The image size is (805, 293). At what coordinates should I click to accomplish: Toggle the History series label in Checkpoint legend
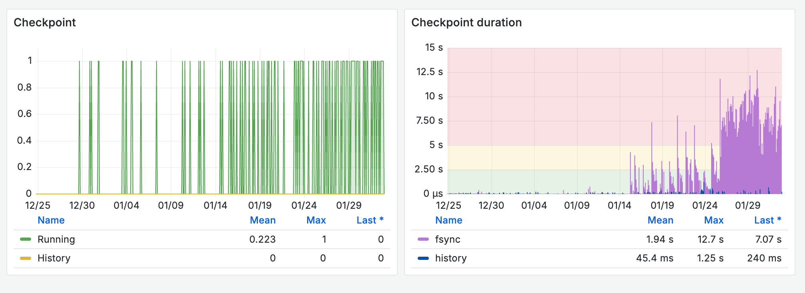click(54, 258)
